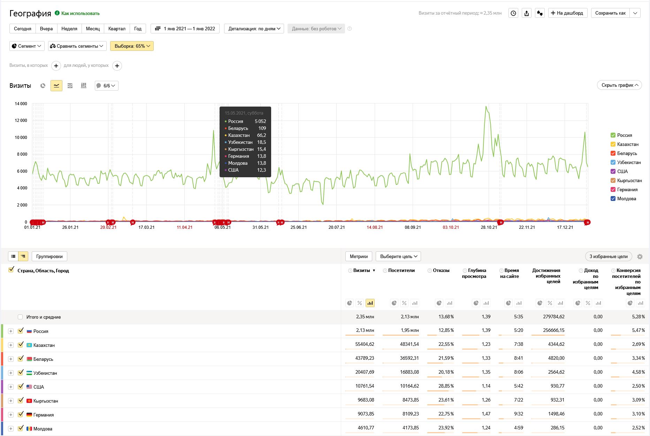650x436 pixels.
Task: Click Сохранить как button
Action: point(610,13)
